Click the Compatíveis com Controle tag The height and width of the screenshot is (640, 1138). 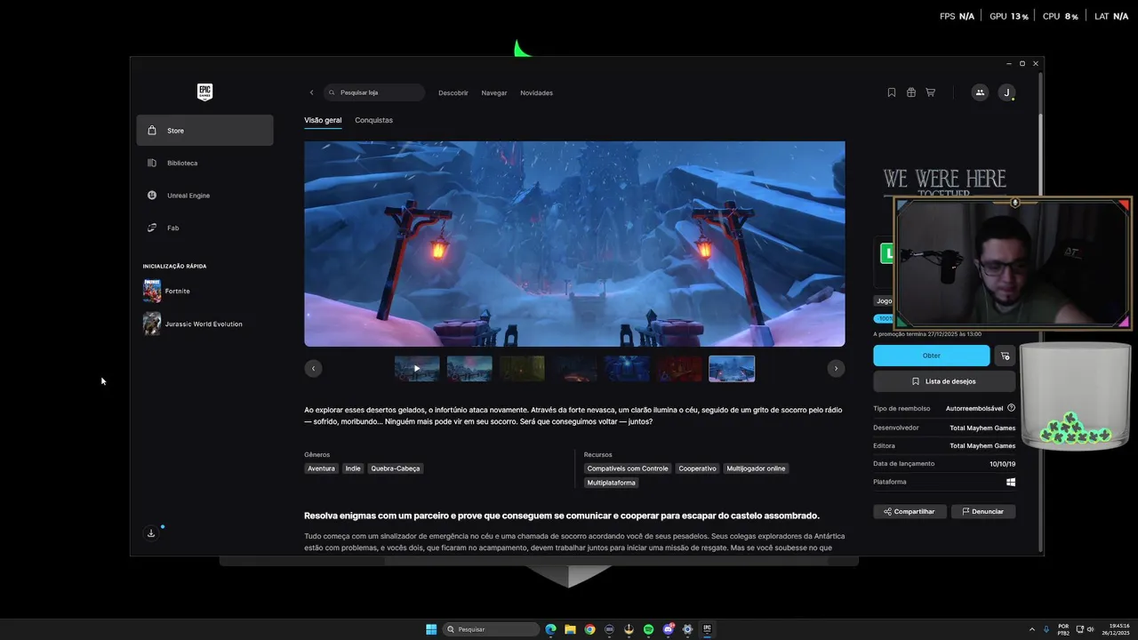coord(628,468)
